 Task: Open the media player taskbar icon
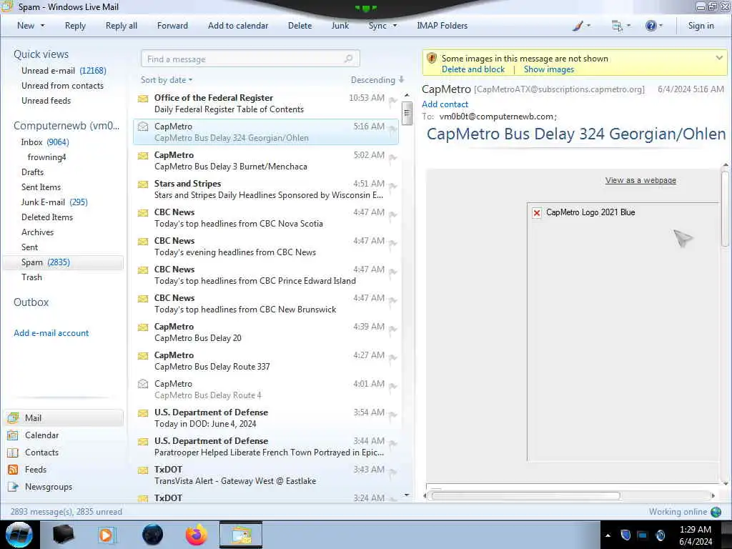106,535
